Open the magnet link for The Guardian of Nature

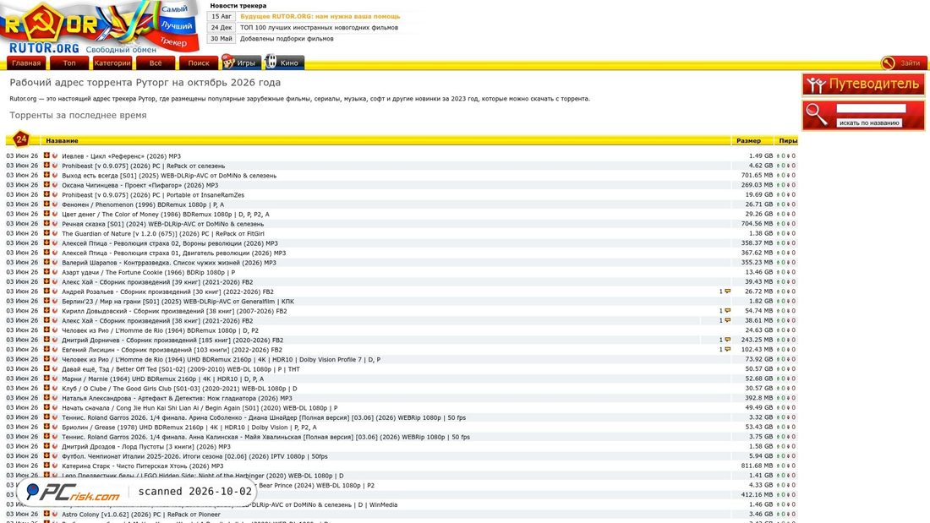55,234
